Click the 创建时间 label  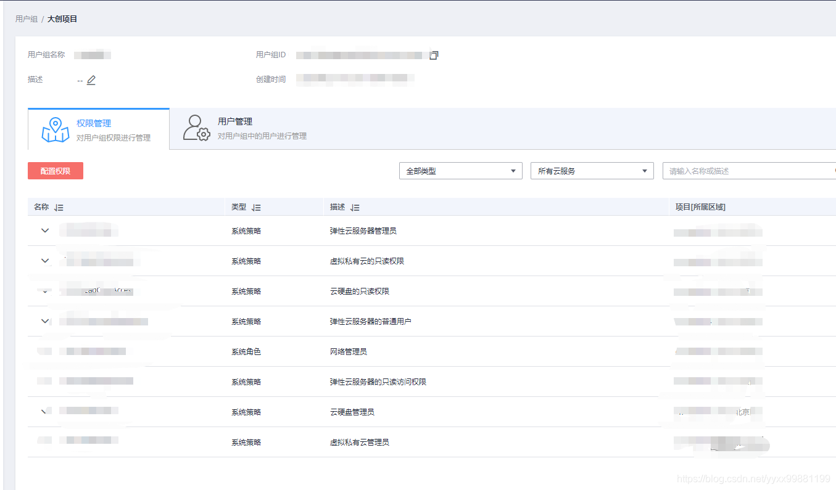(271, 80)
